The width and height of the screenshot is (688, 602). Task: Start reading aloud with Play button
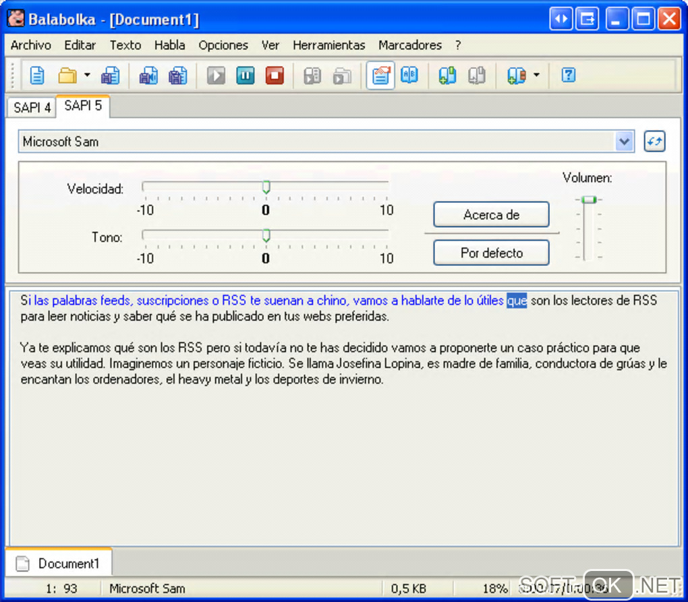coord(216,76)
